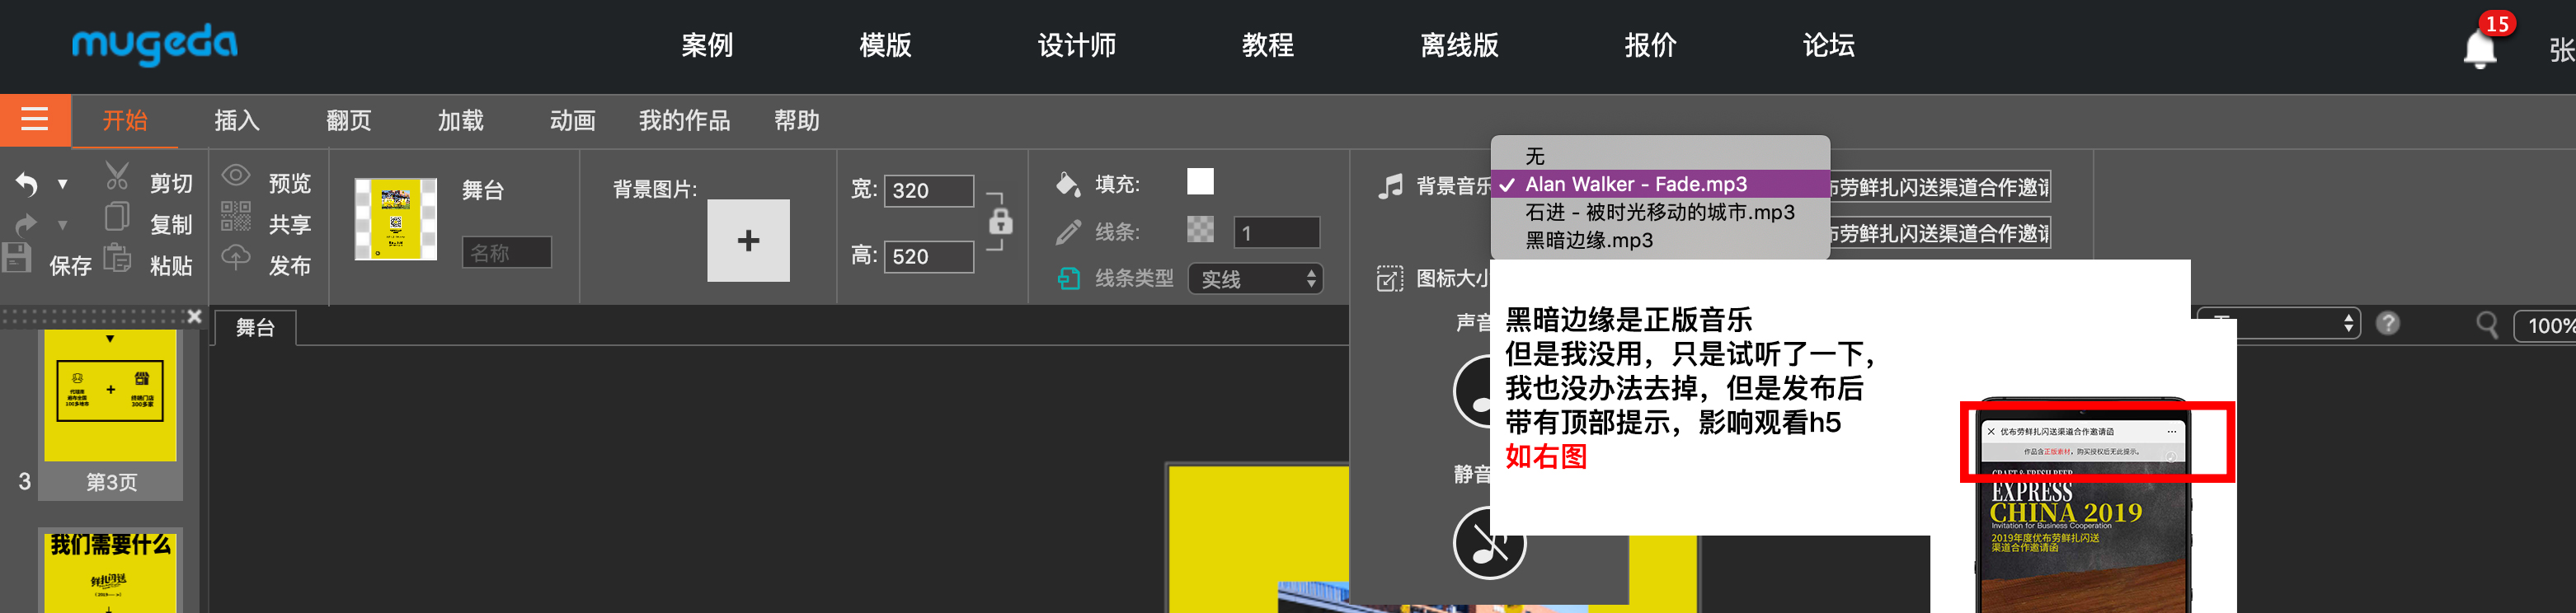
Task: Go to 模版 in top navigation
Action: (x=885, y=45)
